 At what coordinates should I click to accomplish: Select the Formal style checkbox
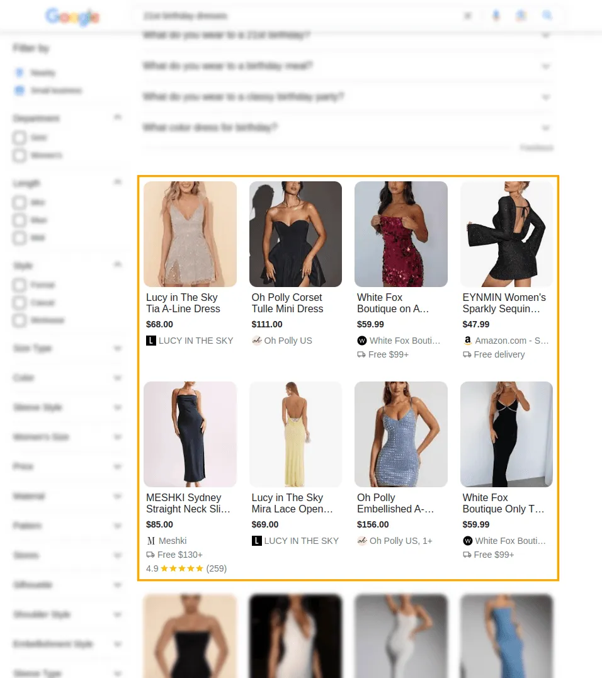tap(20, 285)
